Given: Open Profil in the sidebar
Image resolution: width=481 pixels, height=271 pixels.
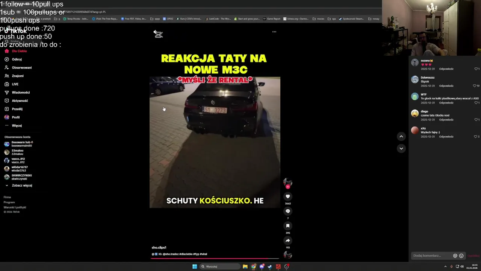Looking at the screenshot, I should click(x=12, y=117).
